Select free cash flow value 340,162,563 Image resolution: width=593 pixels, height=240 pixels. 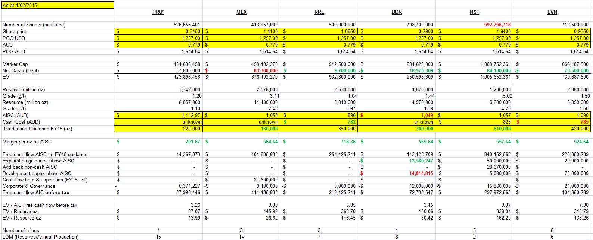click(x=497, y=155)
